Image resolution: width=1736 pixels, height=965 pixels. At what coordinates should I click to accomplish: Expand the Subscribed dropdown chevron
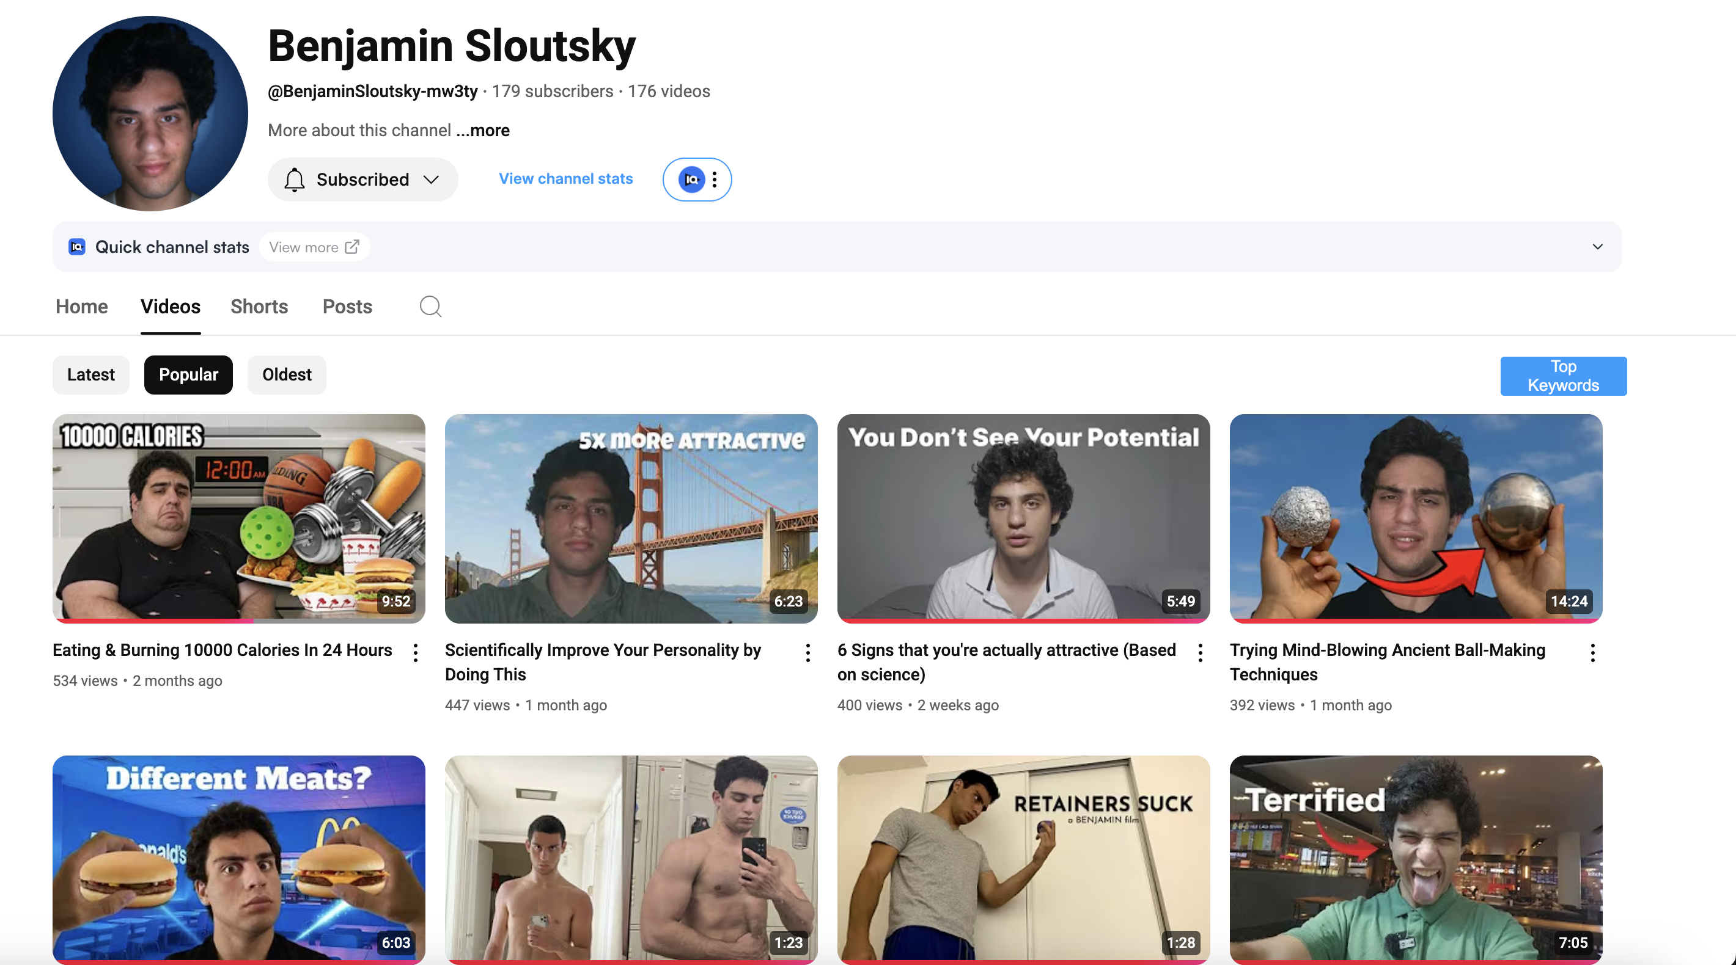[432, 179]
